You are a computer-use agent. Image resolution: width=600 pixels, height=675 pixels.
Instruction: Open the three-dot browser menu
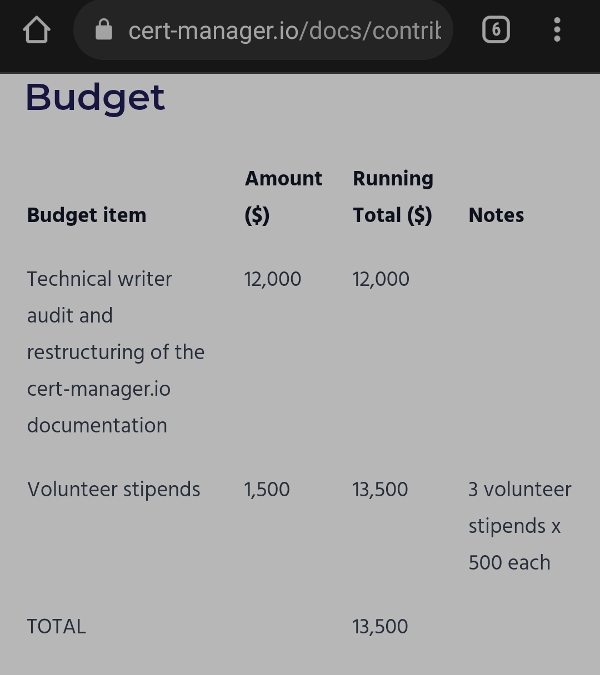(557, 29)
